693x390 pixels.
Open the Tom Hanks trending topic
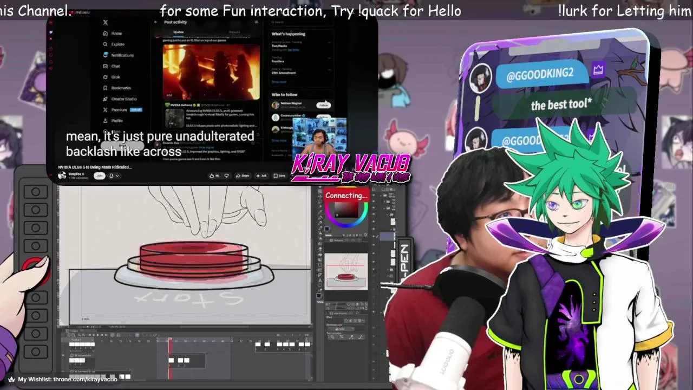[279, 45]
